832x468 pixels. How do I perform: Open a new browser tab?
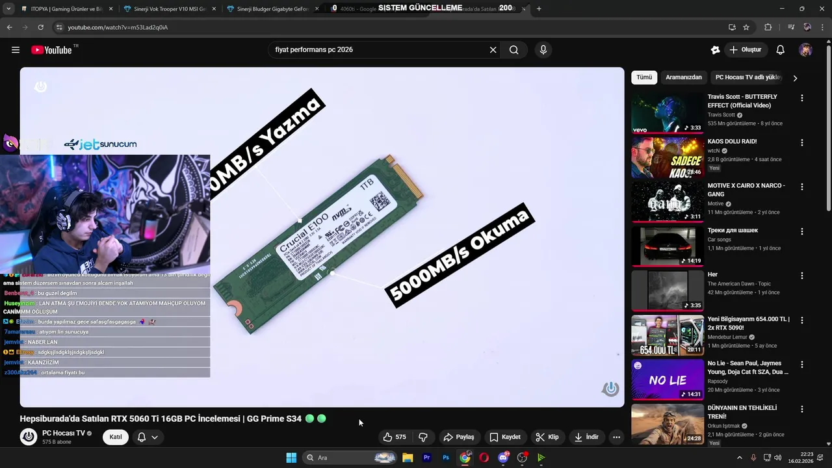pos(539,9)
